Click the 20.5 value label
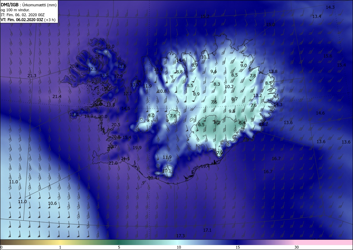This screenshot has width=353, height=250. coord(116,125)
